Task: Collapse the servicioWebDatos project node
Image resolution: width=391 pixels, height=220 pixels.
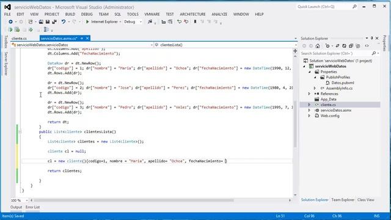Action: click(x=304, y=67)
